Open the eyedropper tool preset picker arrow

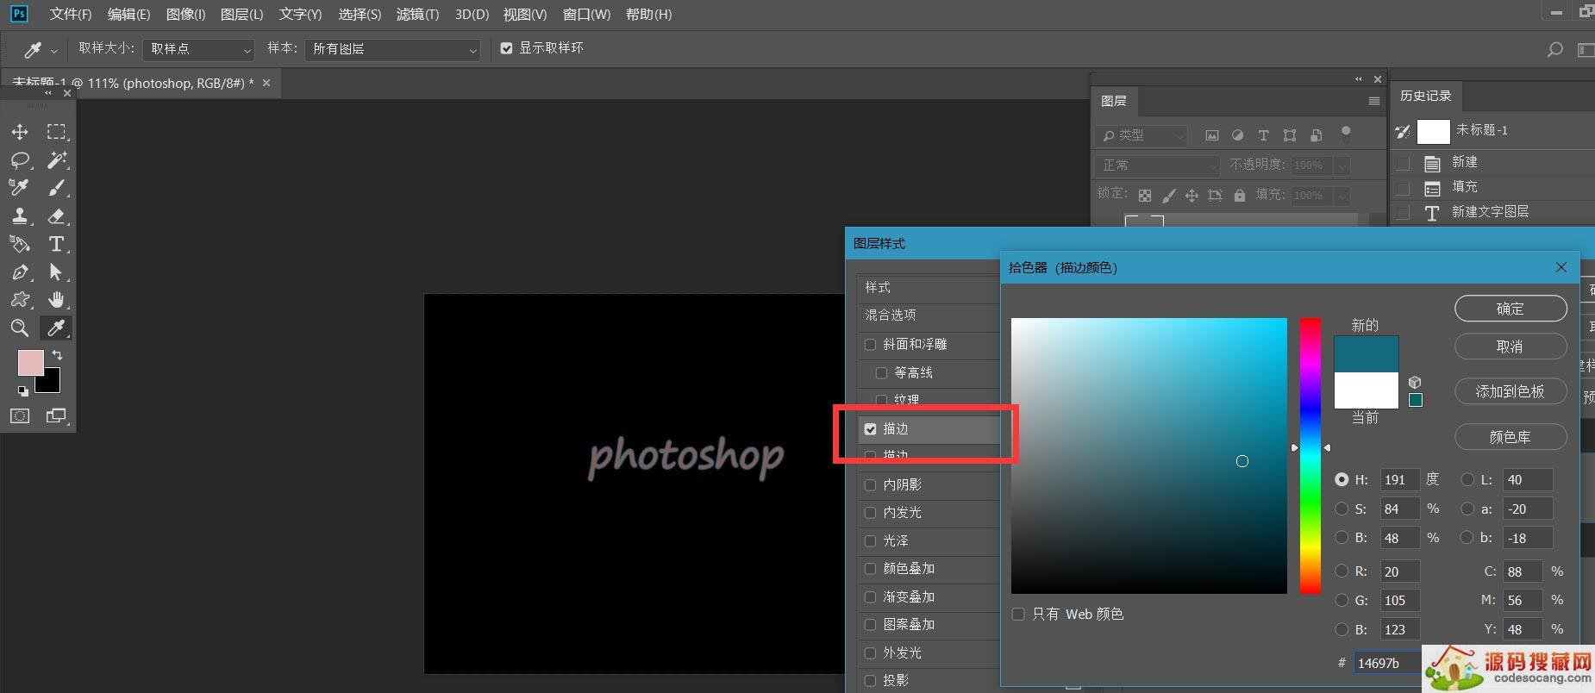(54, 51)
